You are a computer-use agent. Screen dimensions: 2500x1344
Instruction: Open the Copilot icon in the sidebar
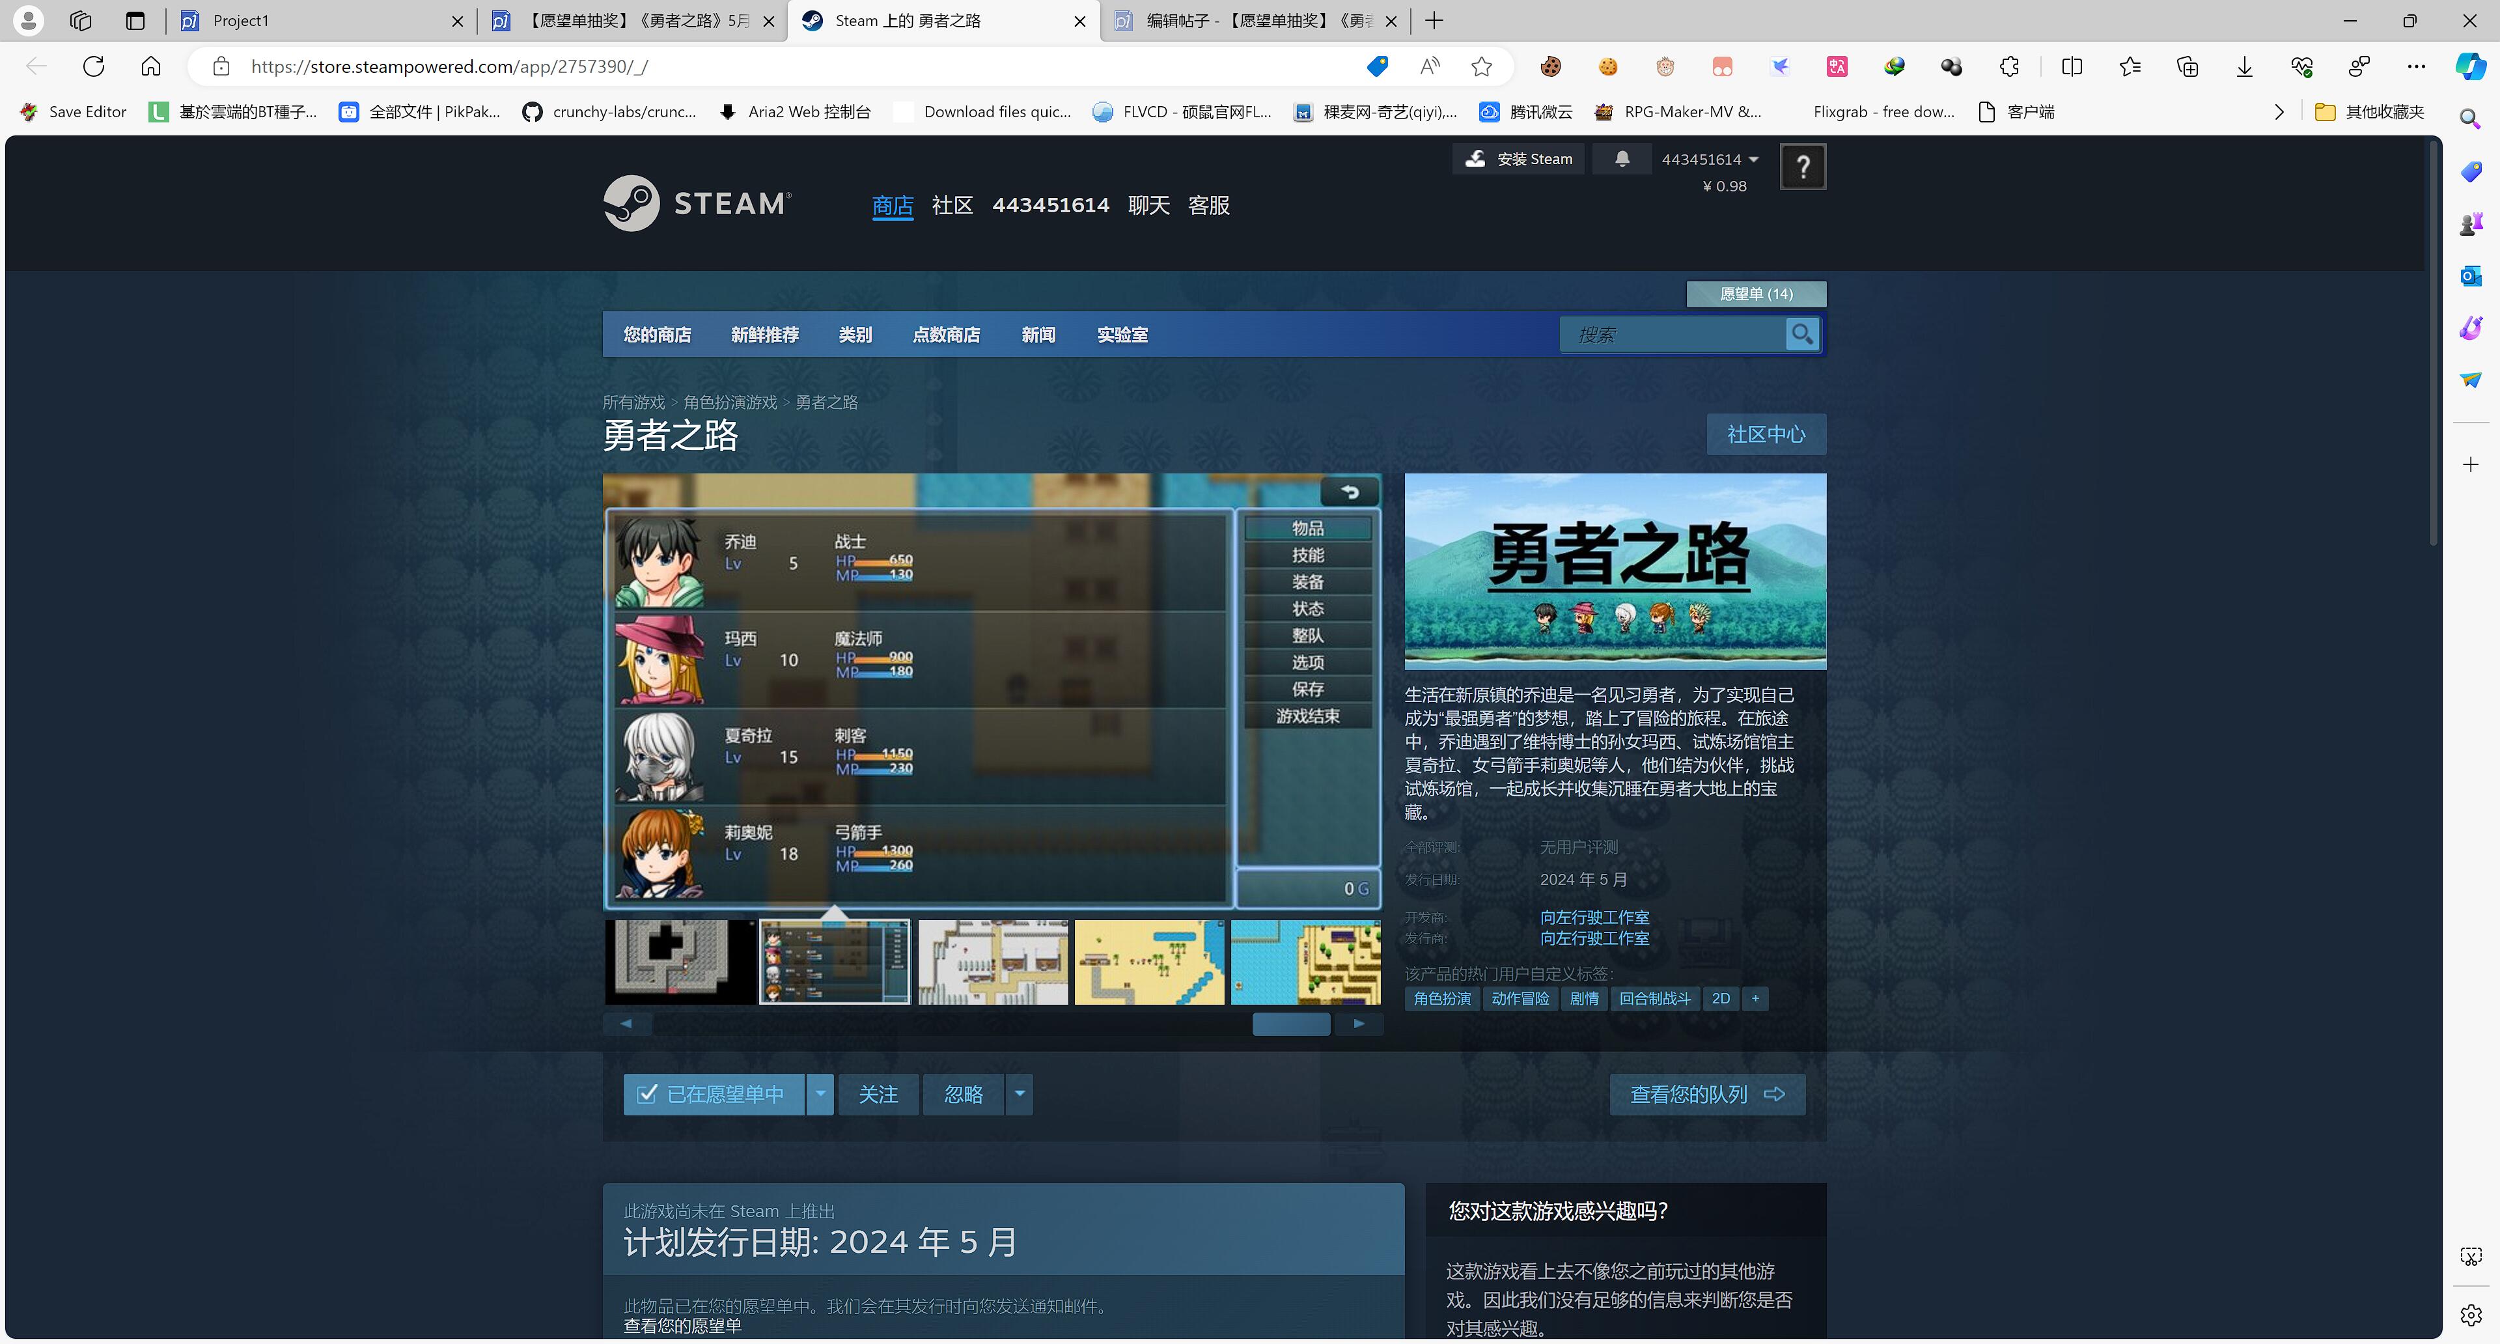2471,66
